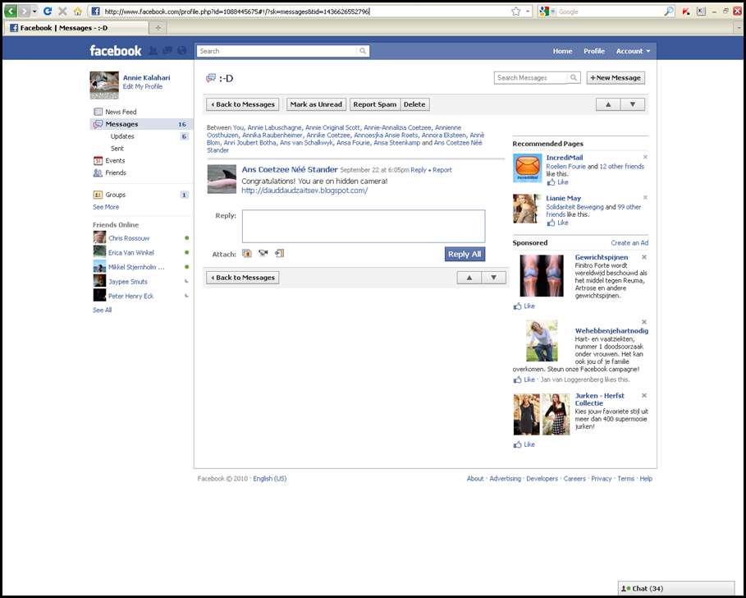Click See All friends online

[x=103, y=310]
